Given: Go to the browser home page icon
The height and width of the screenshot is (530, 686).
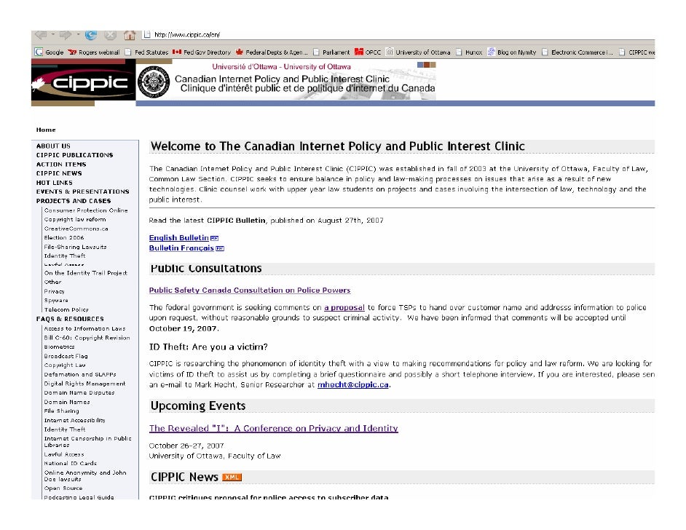Looking at the screenshot, I should pos(130,34).
